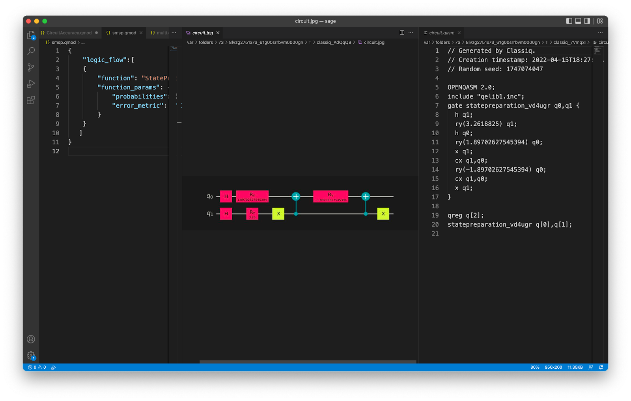Click the image preview horizontal scrollbar
Screen dimensions: 631x401
pos(308,362)
